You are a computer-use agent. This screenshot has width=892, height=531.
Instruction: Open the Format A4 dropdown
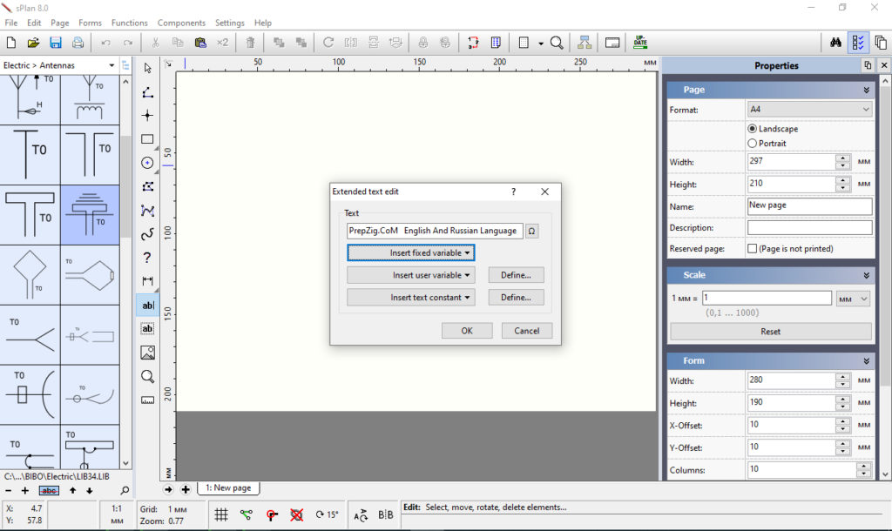(809, 110)
